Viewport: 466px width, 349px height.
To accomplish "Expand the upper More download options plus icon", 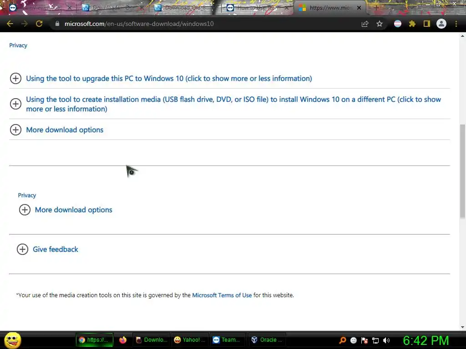I will [15, 130].
